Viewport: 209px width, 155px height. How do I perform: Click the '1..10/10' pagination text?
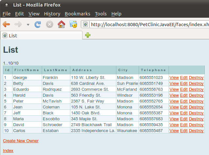[11, 63]
